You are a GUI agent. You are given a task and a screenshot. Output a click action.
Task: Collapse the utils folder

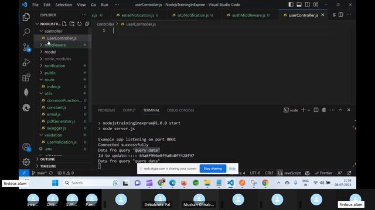48,93
